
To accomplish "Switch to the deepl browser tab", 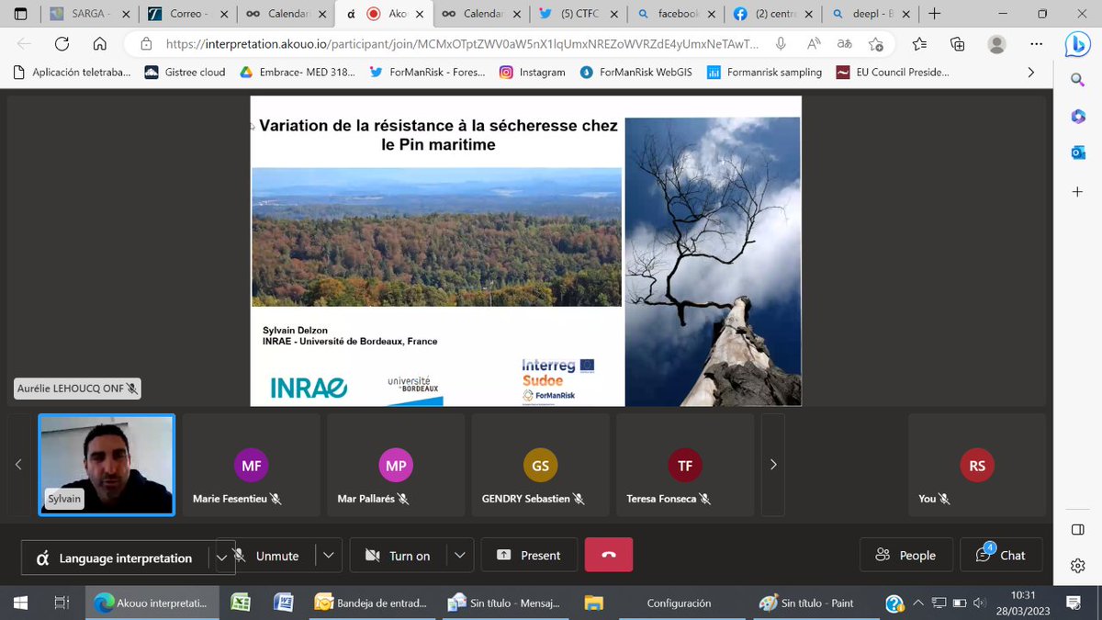I will tap(867, 14).
